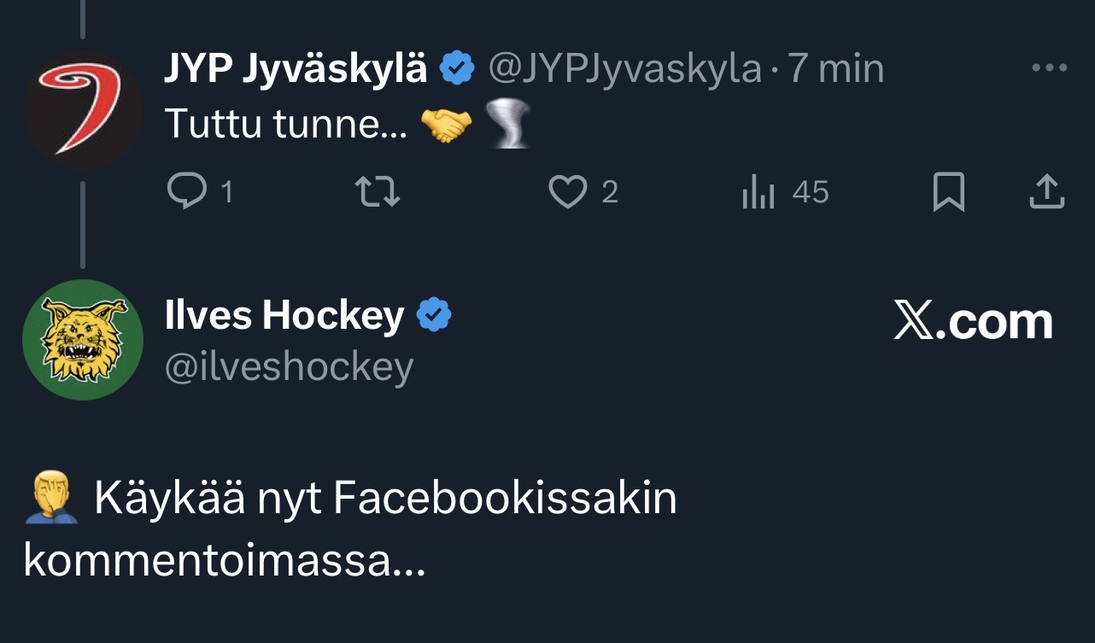This screenshot has width=1095, height=643.
Task: Share the JYP Jyväskylä tweet
Action: coord(1046,192)
